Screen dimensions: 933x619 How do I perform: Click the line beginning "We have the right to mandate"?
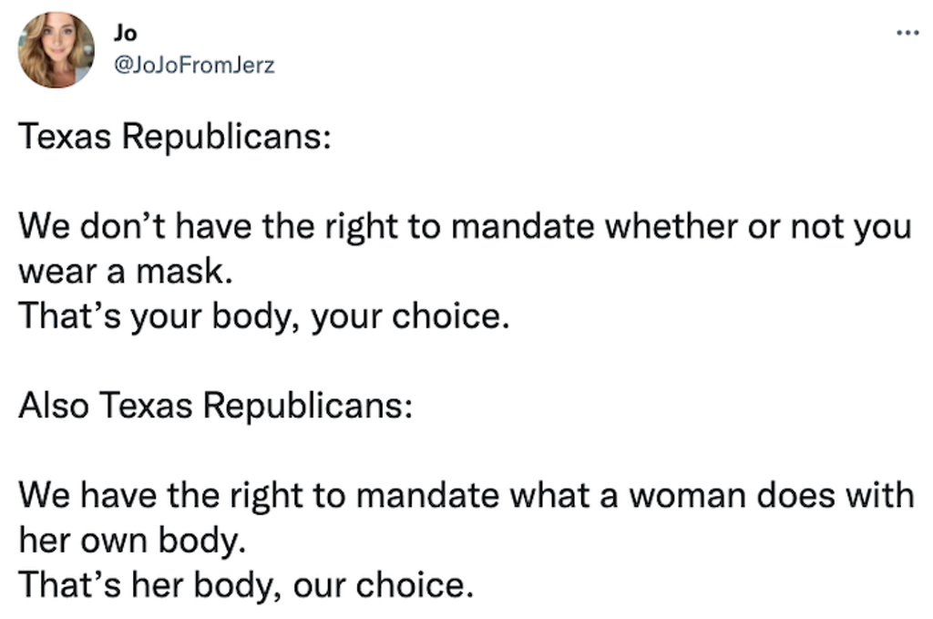point(466,496)
